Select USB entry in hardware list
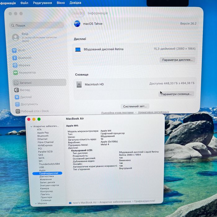 coord(41,167)
